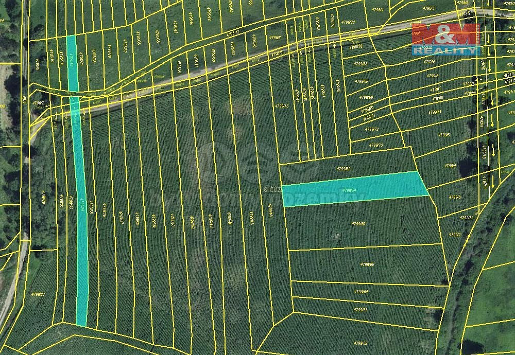Click parcel label 4799/4
Image resolution: width=515 pixels, height=355 pixels.
pyautogui.click(x=450, y=166)
